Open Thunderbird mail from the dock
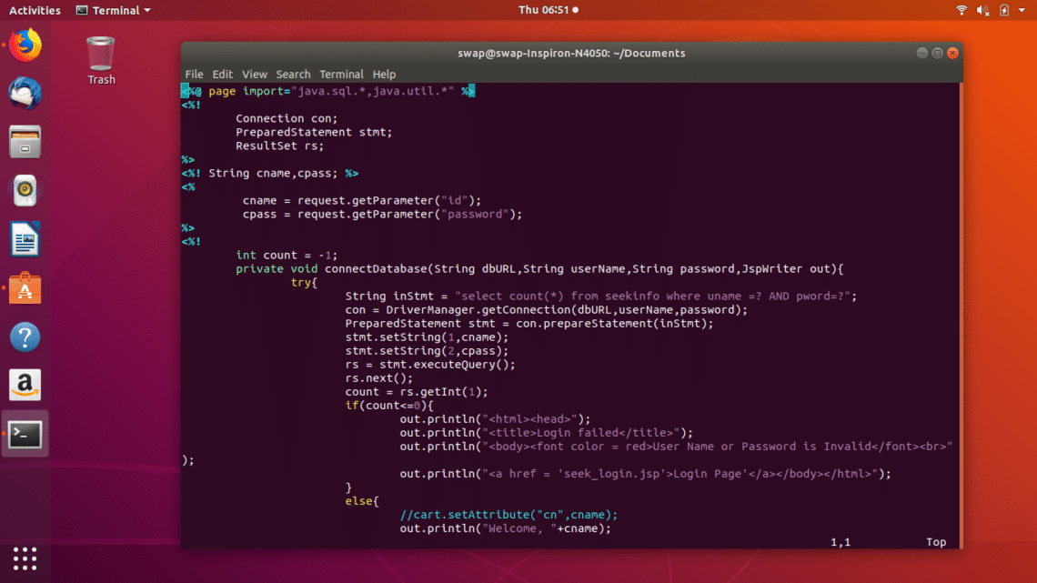The image size is (1037, 583). [x=25, y=92]
